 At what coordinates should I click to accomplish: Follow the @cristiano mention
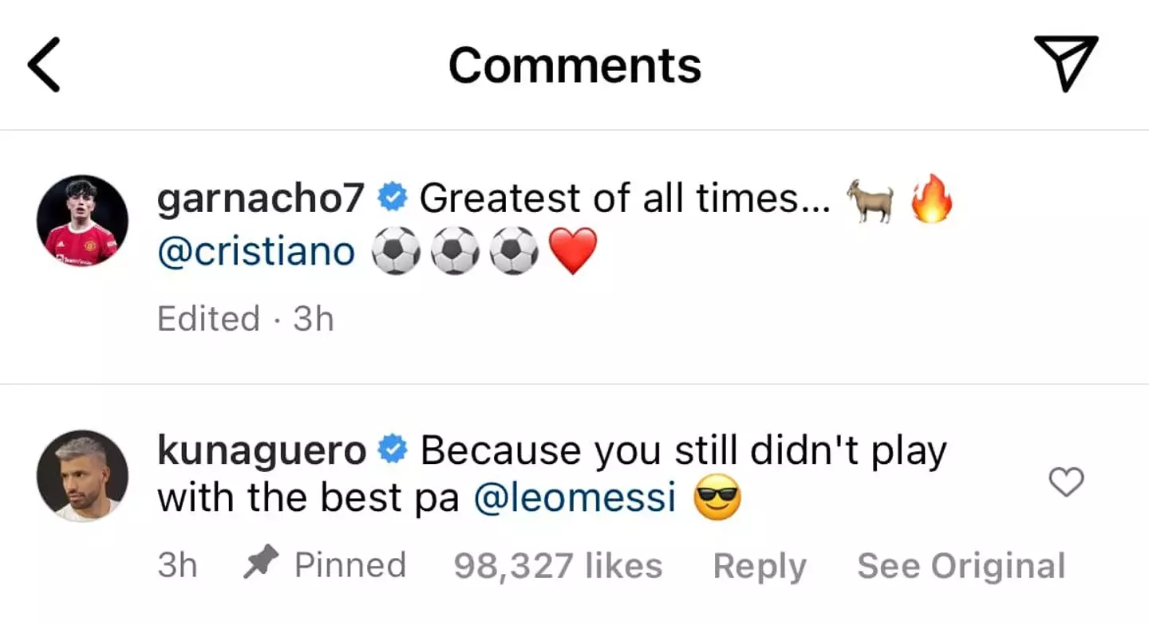(255, 252)
